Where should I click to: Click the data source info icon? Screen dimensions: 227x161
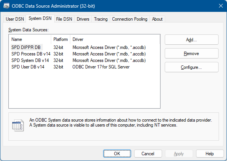(x=18, y=125)
